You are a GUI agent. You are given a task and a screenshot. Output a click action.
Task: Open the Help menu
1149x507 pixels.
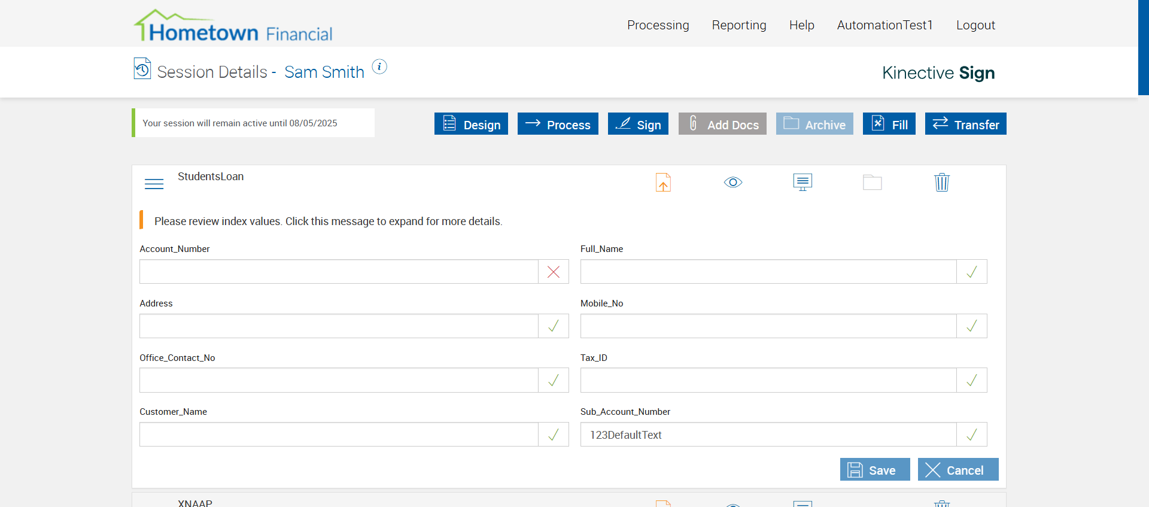(x=801, y=25)
